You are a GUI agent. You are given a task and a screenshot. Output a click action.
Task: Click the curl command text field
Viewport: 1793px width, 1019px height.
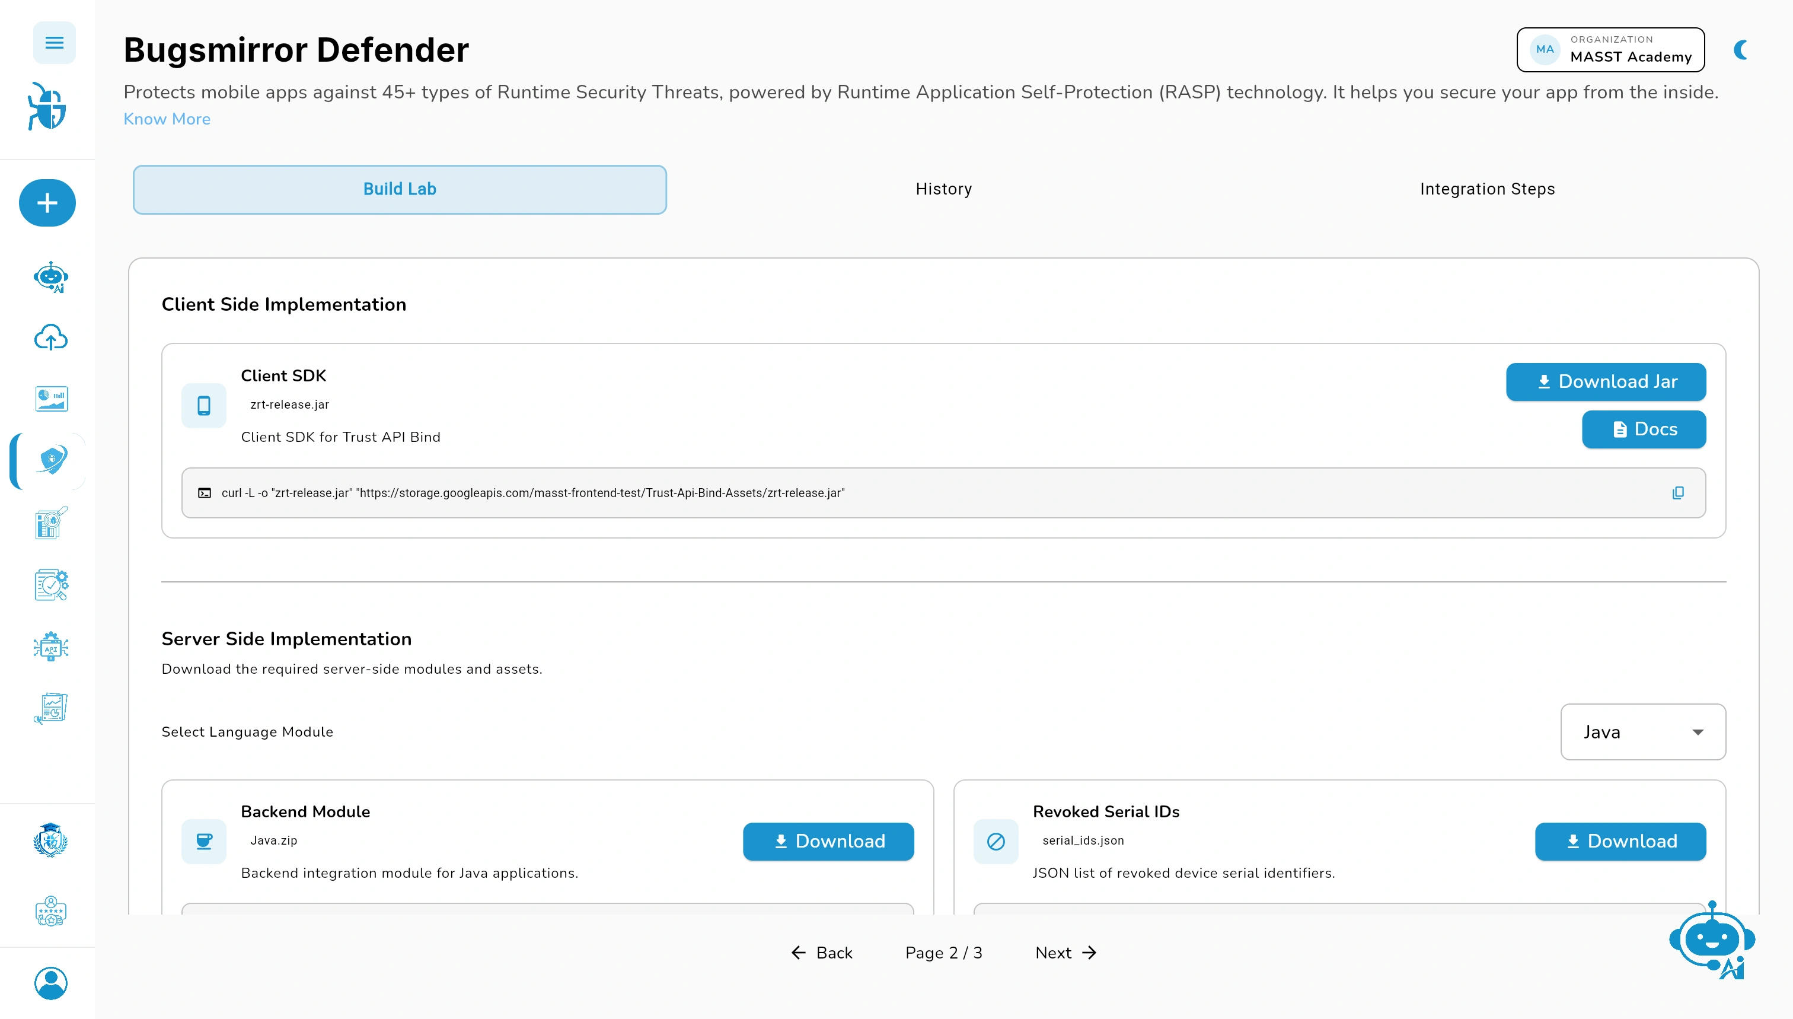[x=943, y=493]
